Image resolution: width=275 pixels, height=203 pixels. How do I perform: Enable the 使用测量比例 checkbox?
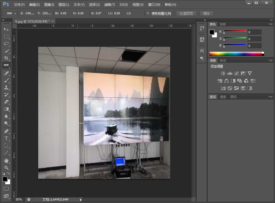(x=148, y=13)
